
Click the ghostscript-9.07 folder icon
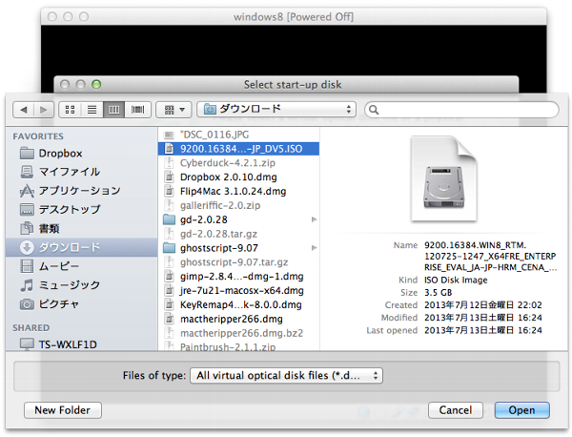[169, 248]
